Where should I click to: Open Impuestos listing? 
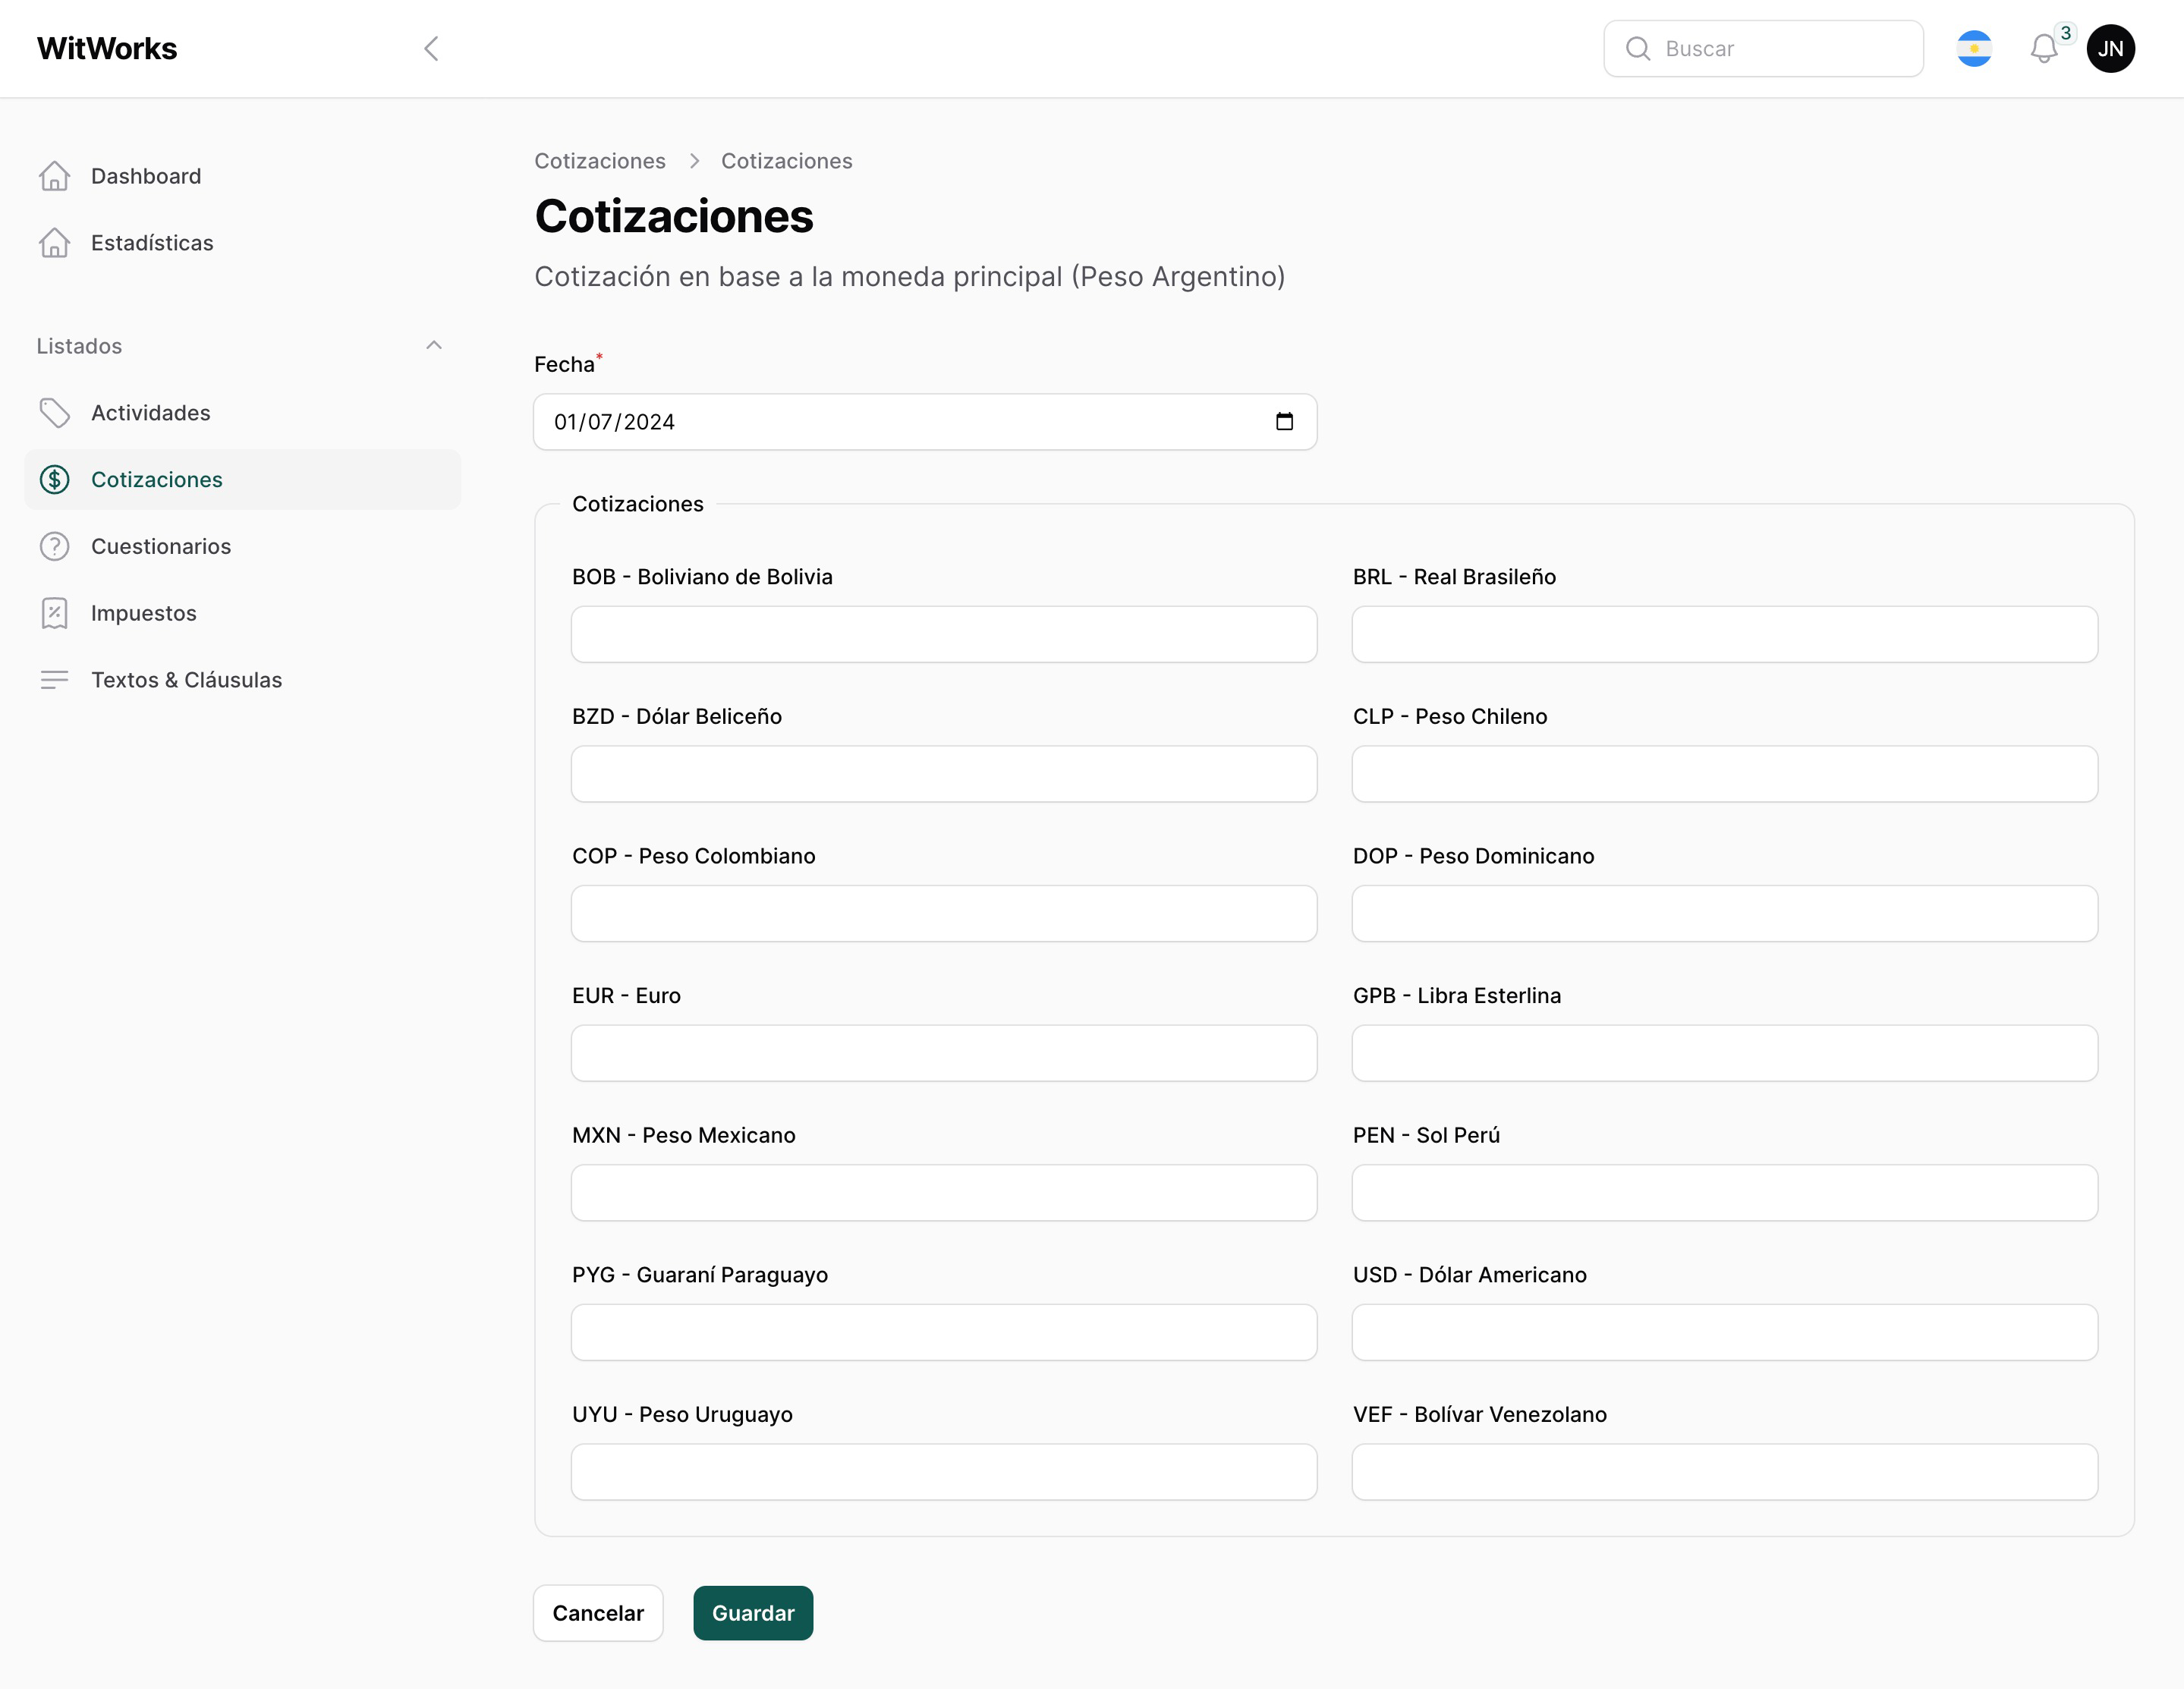[x=243, y=613]
